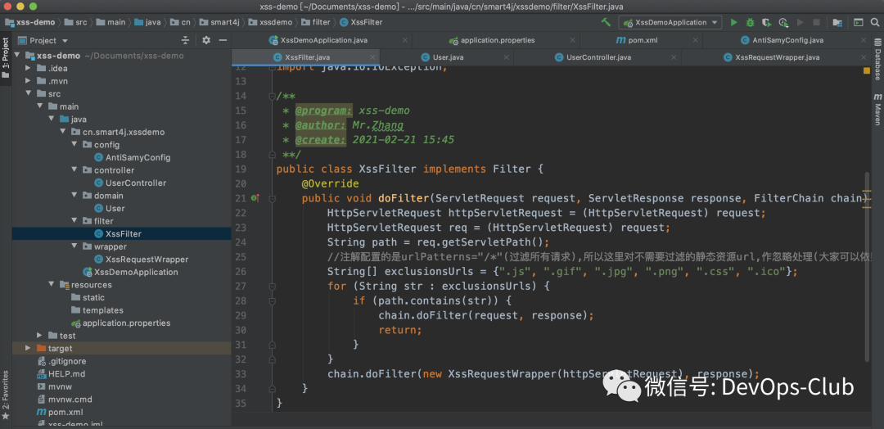Collapse all in Project panel toolbar
This screenshot has width=884, height=429.
(x=186, y=40)
